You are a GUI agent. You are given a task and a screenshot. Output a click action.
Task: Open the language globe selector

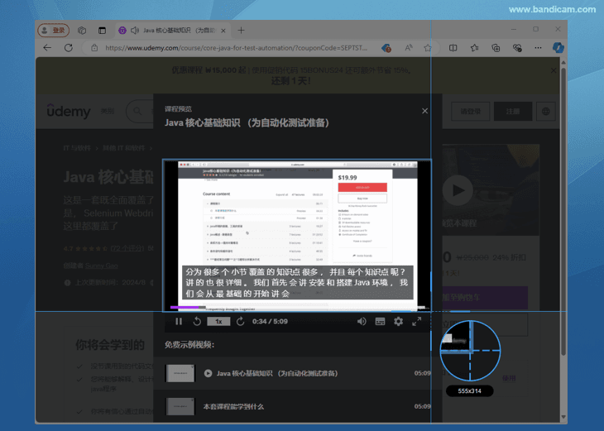546,112
